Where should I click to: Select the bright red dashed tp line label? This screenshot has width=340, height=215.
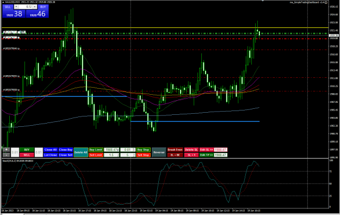point(11,38)
